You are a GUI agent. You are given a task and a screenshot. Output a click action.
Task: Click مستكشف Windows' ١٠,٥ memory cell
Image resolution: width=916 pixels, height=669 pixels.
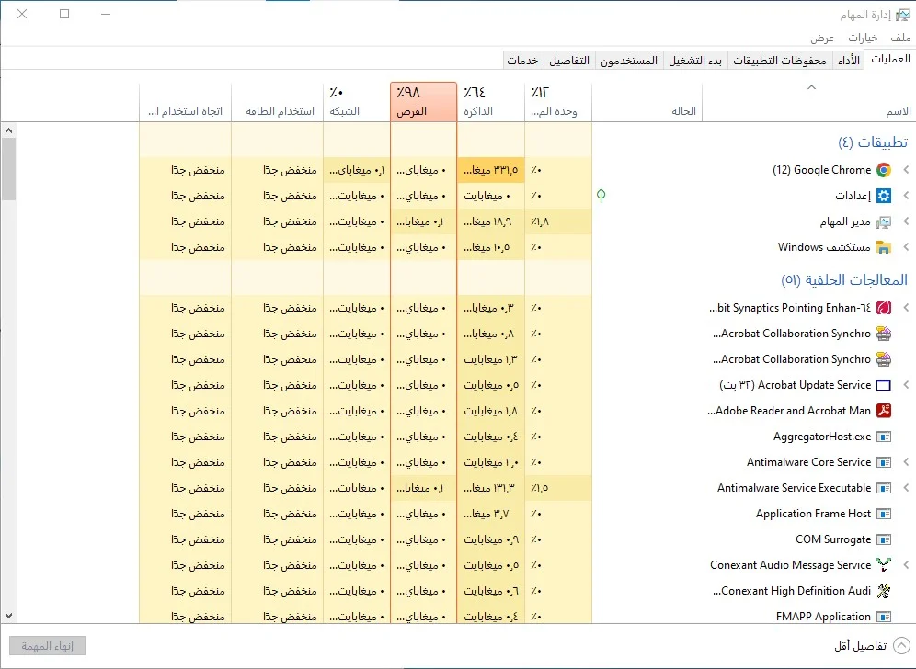pos(491,247)
